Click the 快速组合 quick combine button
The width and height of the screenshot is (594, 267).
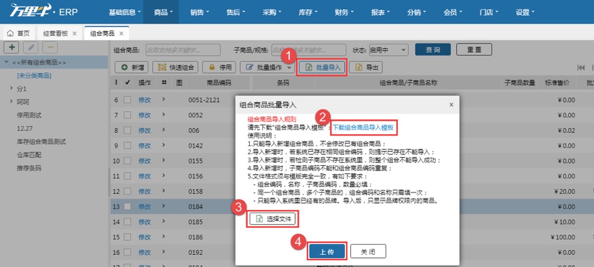(175, 67)
